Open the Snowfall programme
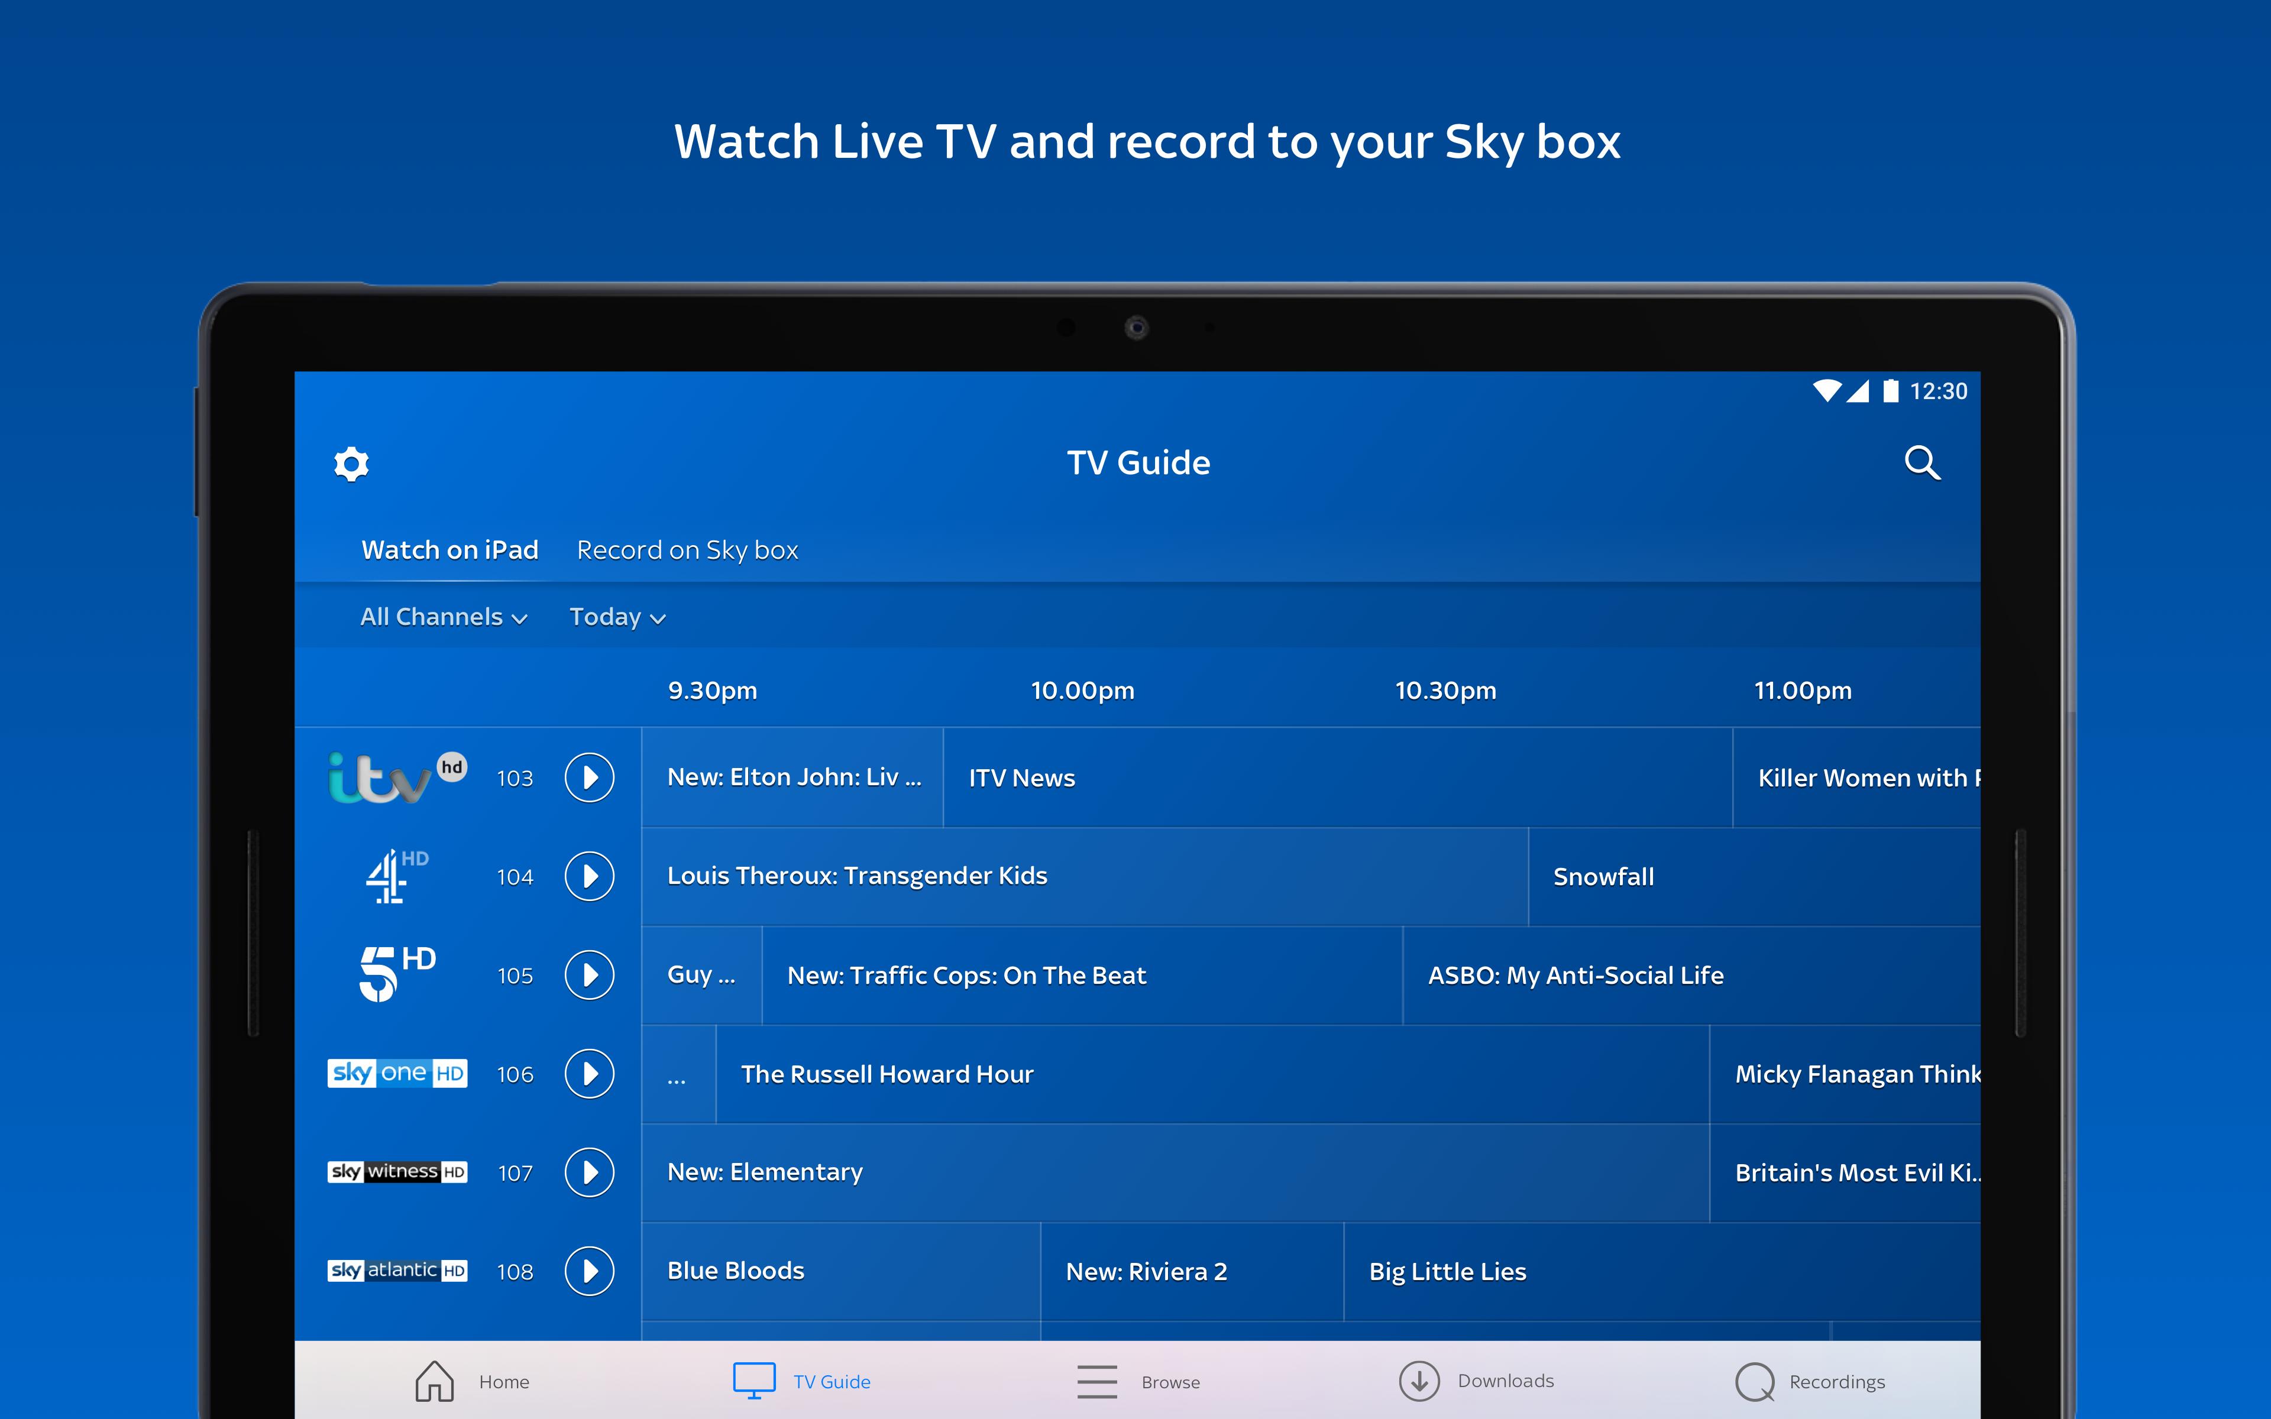Viewport: 2271px width, 1419px height. point(1754,877)
